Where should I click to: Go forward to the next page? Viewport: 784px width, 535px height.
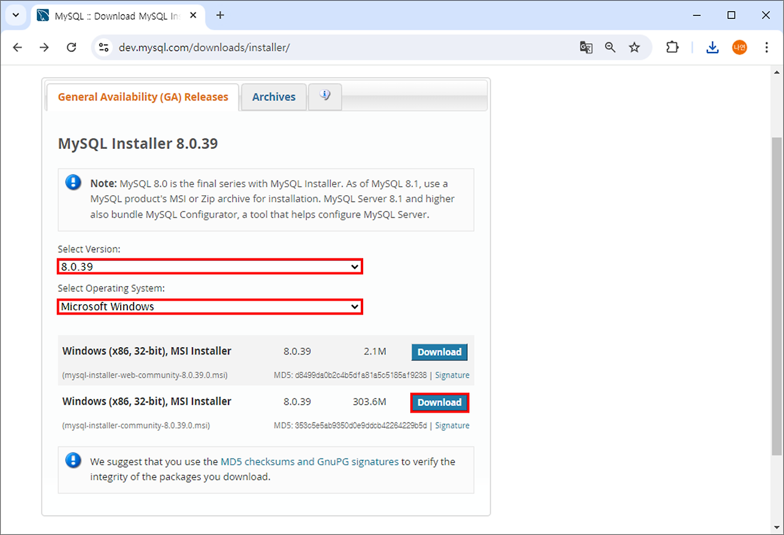click(x=44, y=47)
